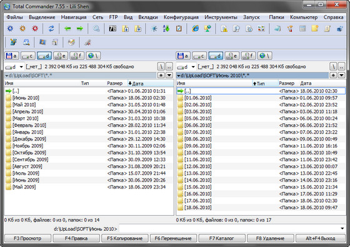Click the green back arrow toolbar icon
Screen dimensions: 350x247
[x=67, y=29]
